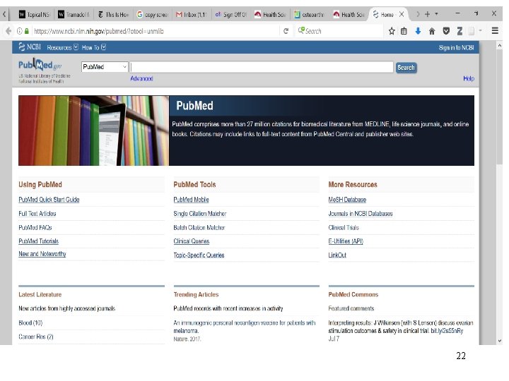Click the PubMed.gov logo

click(x=40, y=65)
